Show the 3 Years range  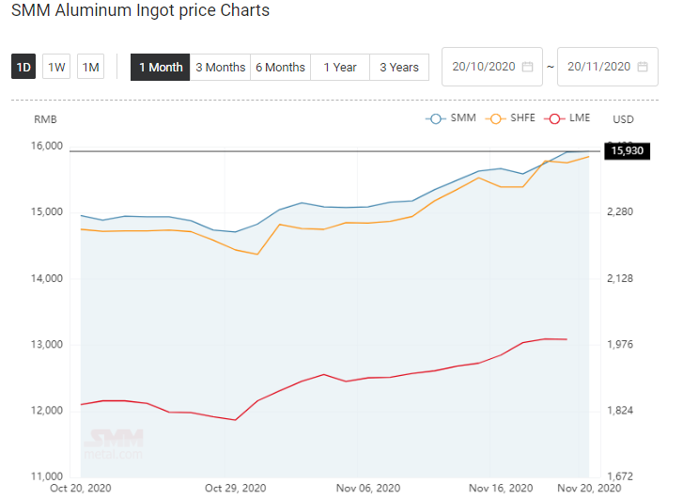coord(399,67)
